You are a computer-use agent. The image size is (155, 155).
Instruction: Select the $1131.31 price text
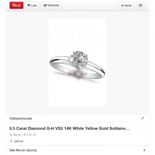pos(30,135)
